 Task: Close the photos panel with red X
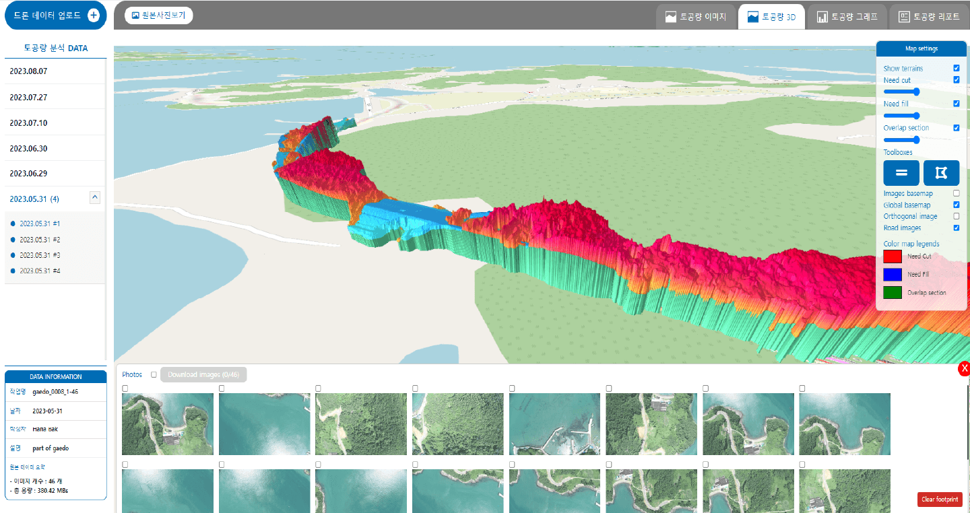coord(964,368)
